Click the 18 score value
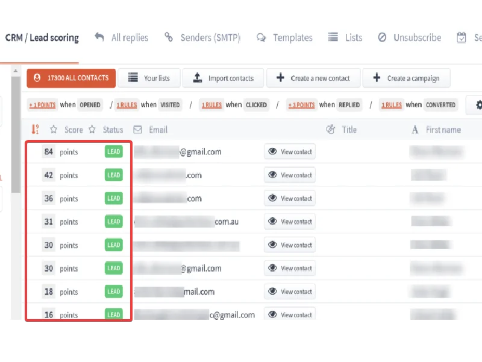 (49, 292)
